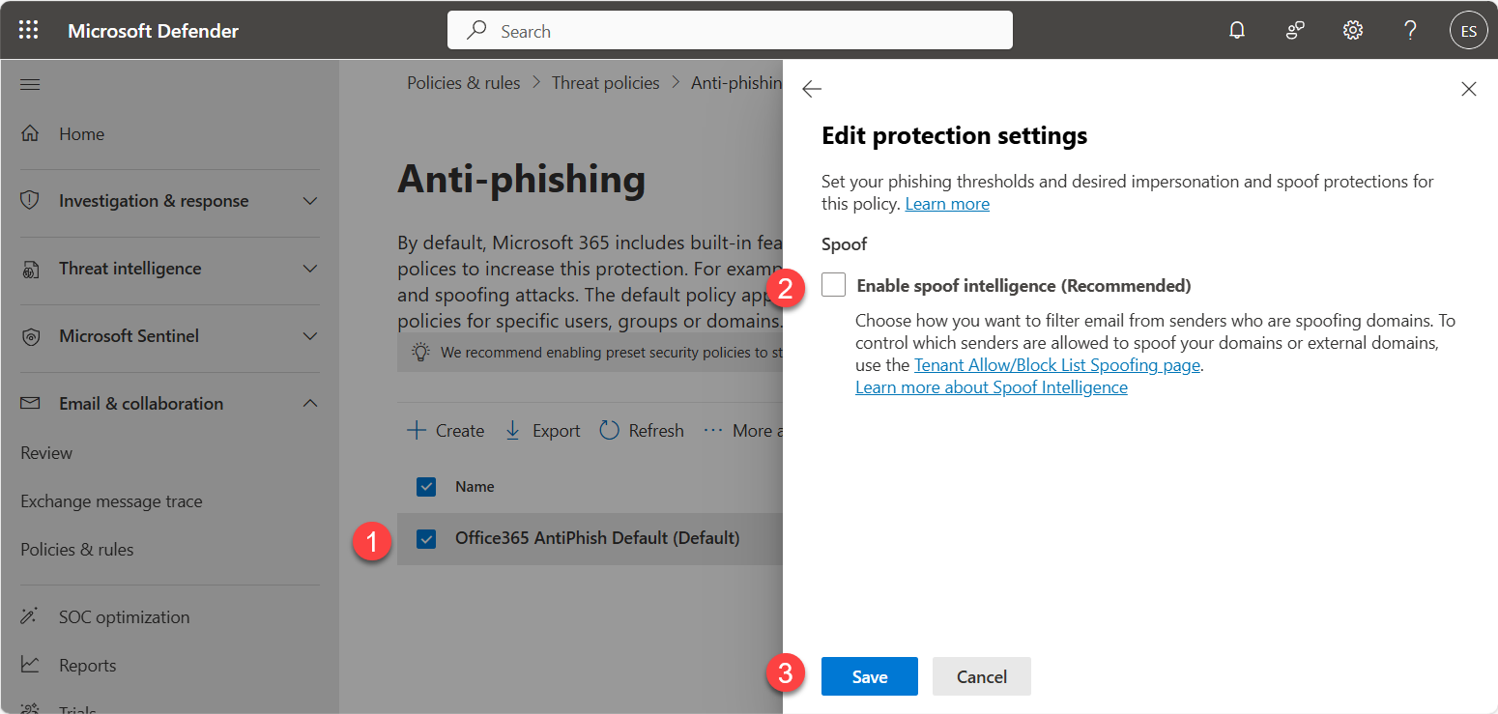Refresh the anti-phishing policy list
Viewport: 1498px width, 714px height.
tap(641, 430)
